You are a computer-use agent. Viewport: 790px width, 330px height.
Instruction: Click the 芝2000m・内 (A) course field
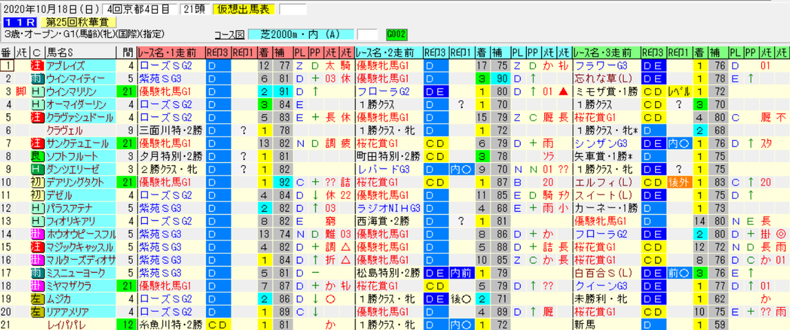click(300, 34)
